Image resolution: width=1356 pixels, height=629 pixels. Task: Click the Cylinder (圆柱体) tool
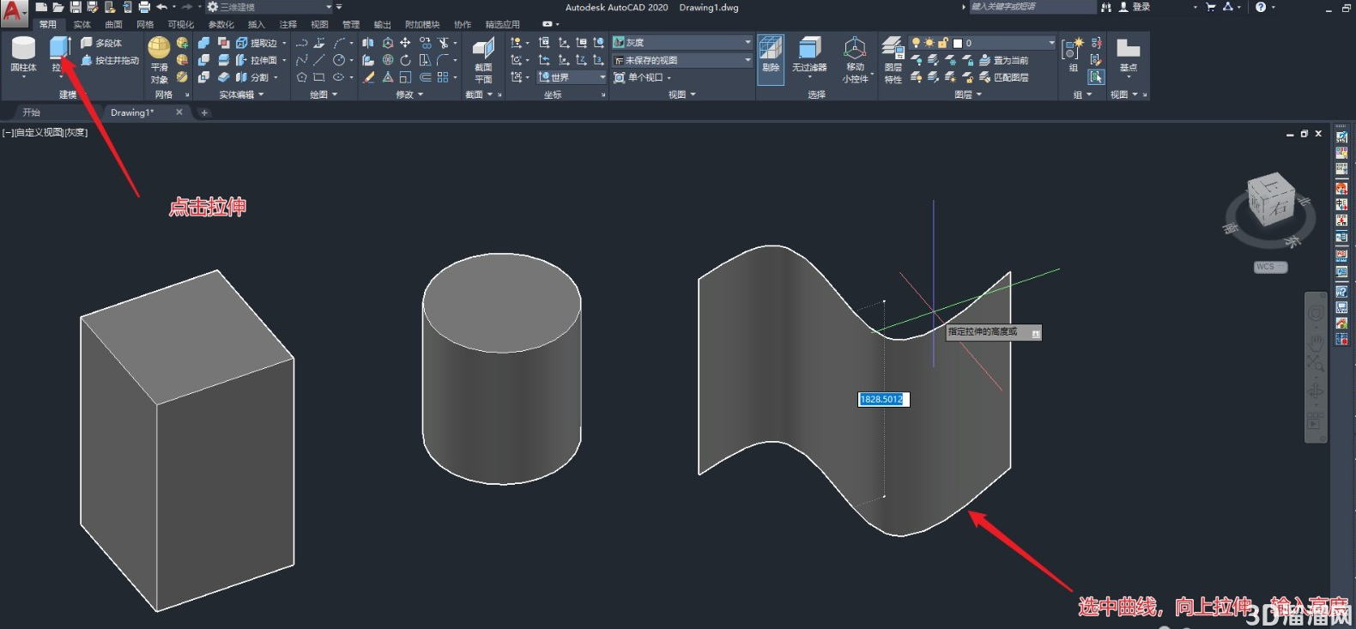[x=23, y=55]
